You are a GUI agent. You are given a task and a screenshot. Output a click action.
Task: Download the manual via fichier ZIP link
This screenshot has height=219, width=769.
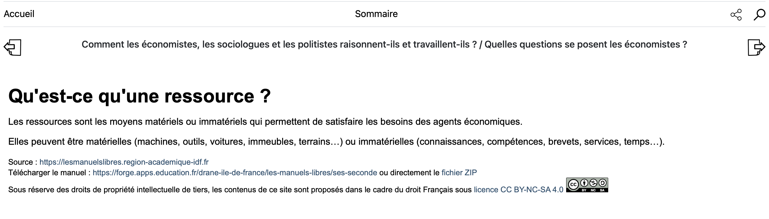(x=459, y=173)
